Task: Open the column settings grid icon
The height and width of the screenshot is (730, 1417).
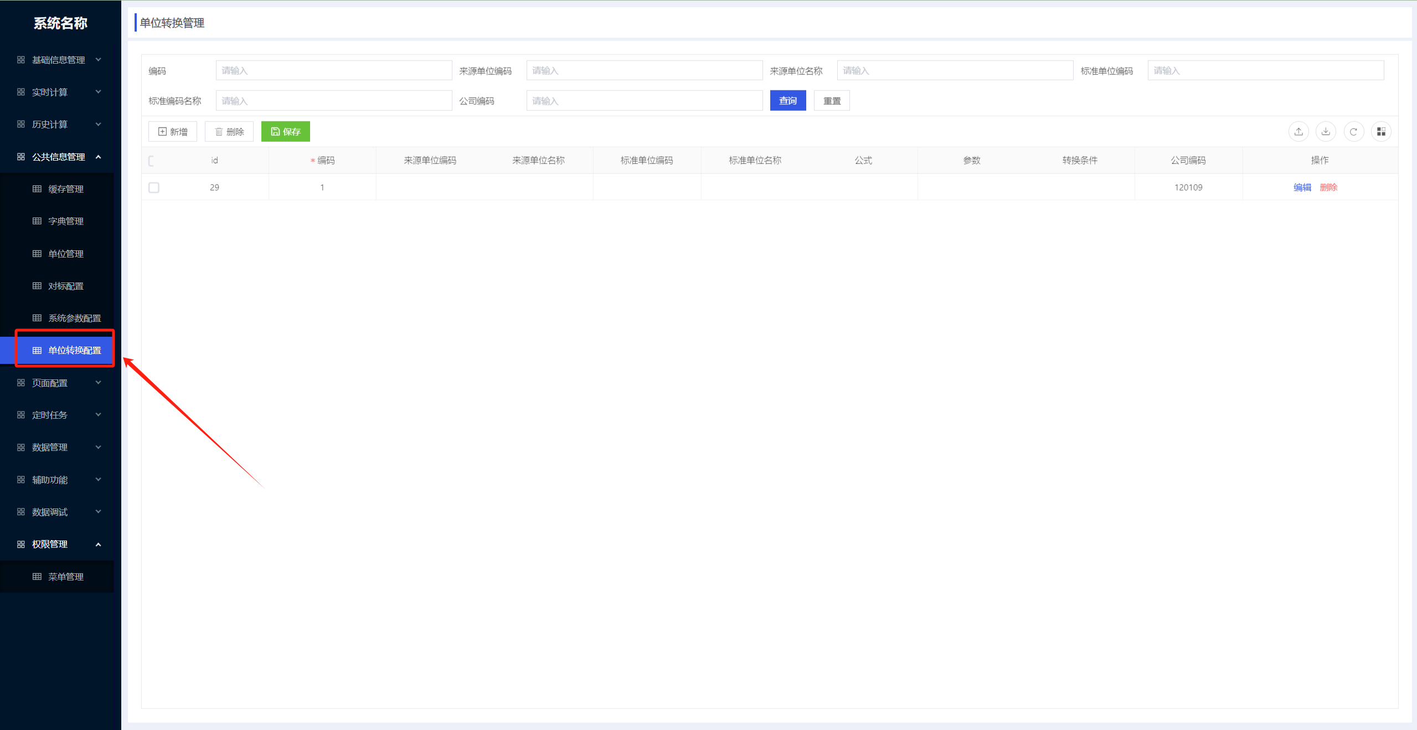Action: (x=1381, y=132)
